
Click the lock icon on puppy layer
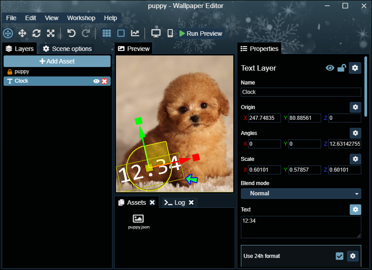pos(10,72)
